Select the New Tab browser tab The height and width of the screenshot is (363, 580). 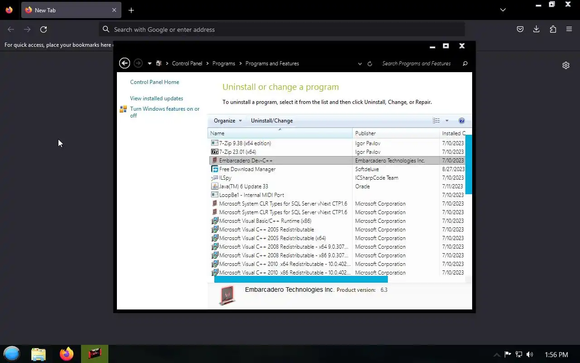click(71, 10)
